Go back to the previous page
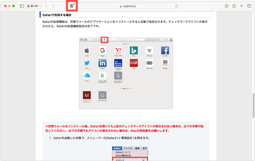The width and height of the screenshot is (255, 161). pos(46,6)
